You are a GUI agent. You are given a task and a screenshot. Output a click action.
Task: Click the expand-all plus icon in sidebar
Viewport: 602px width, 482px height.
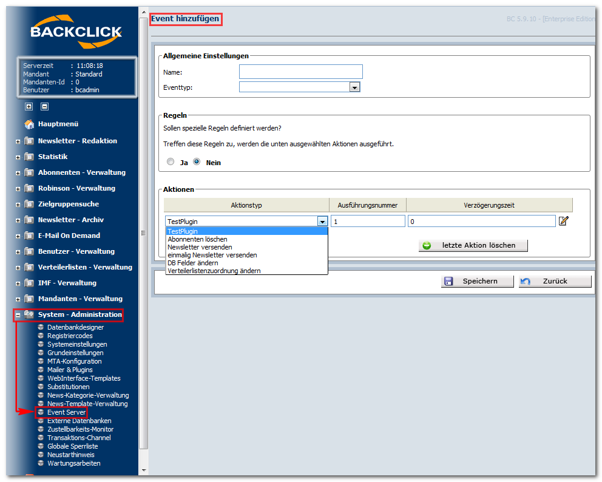(29, 107)
